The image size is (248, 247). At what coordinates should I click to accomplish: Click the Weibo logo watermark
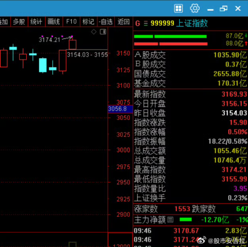pyautogui.click(x=202, y=240)
